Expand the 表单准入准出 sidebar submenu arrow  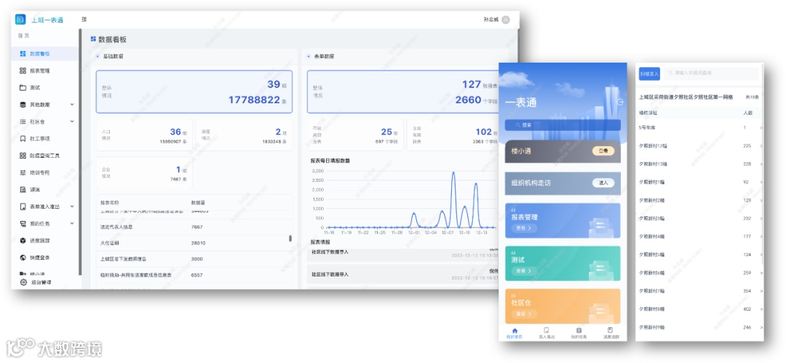click(x=71, y=207)
